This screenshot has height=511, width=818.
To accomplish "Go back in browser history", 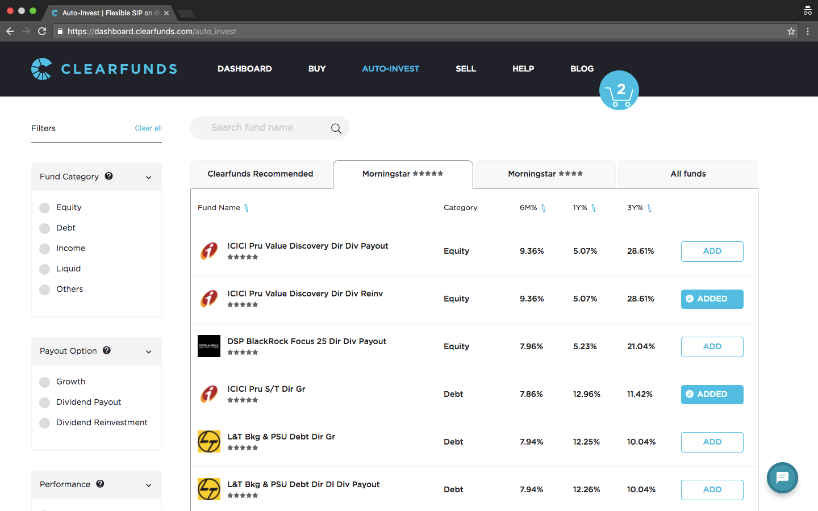I will 10,31.
